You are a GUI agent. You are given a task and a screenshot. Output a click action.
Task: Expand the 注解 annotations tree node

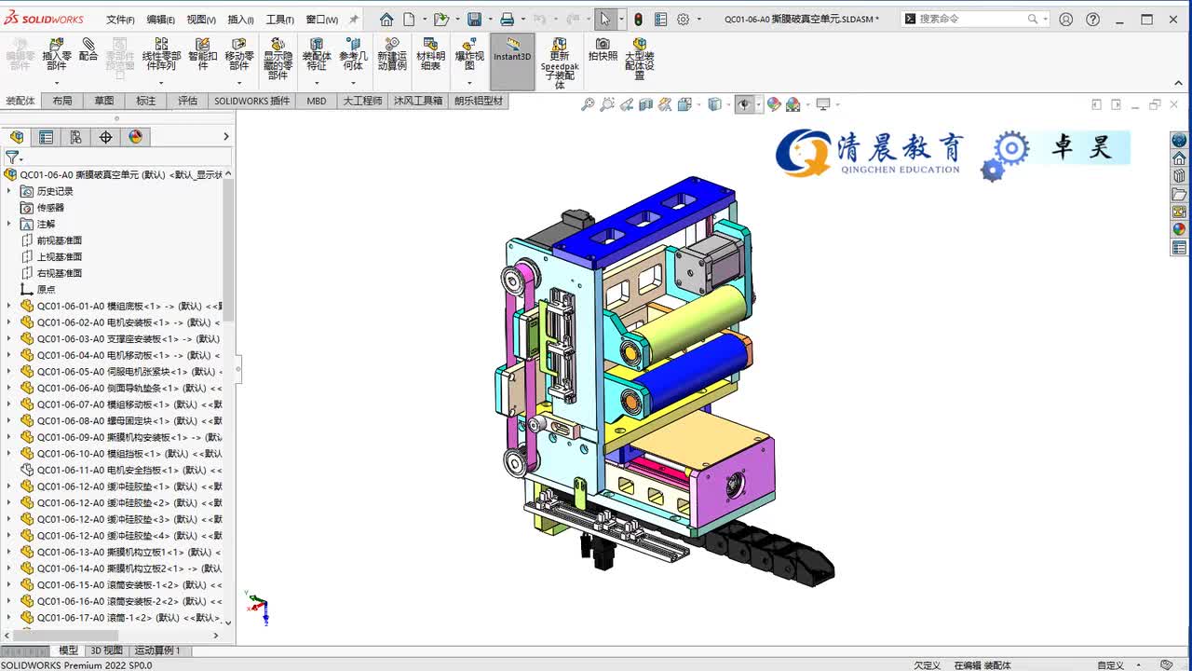point(9,224)
